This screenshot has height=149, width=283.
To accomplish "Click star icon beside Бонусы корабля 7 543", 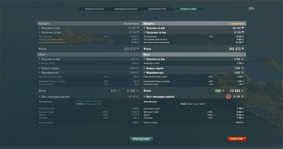I will 138,123.
